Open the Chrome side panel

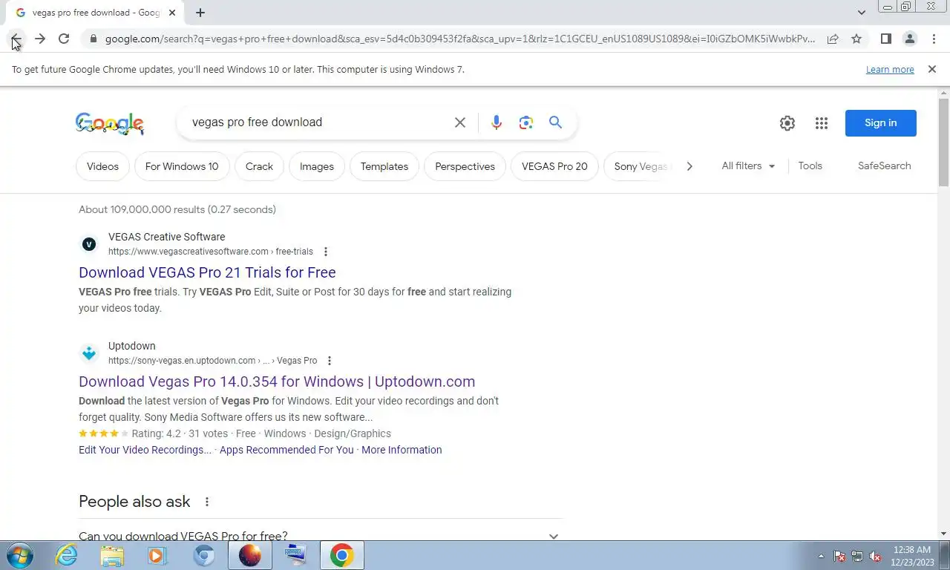885,39
